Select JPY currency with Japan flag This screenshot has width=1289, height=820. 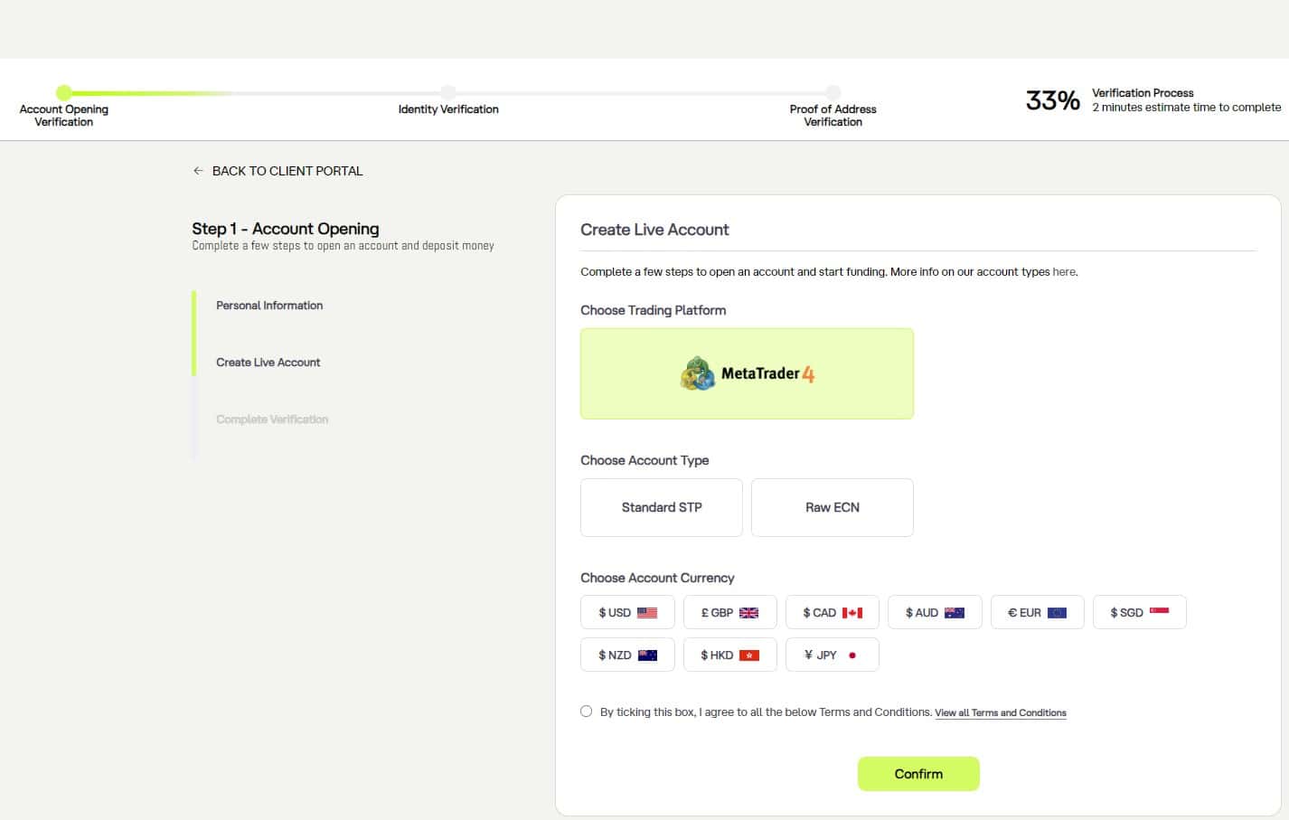click(x=833, y=655)
